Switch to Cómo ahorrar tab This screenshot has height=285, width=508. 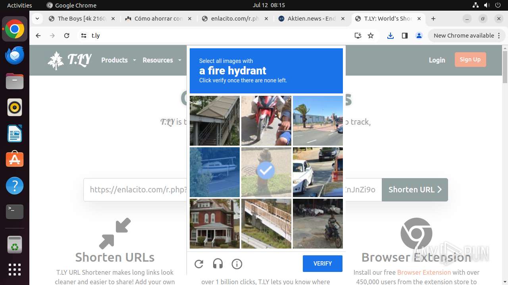[158, 19]
